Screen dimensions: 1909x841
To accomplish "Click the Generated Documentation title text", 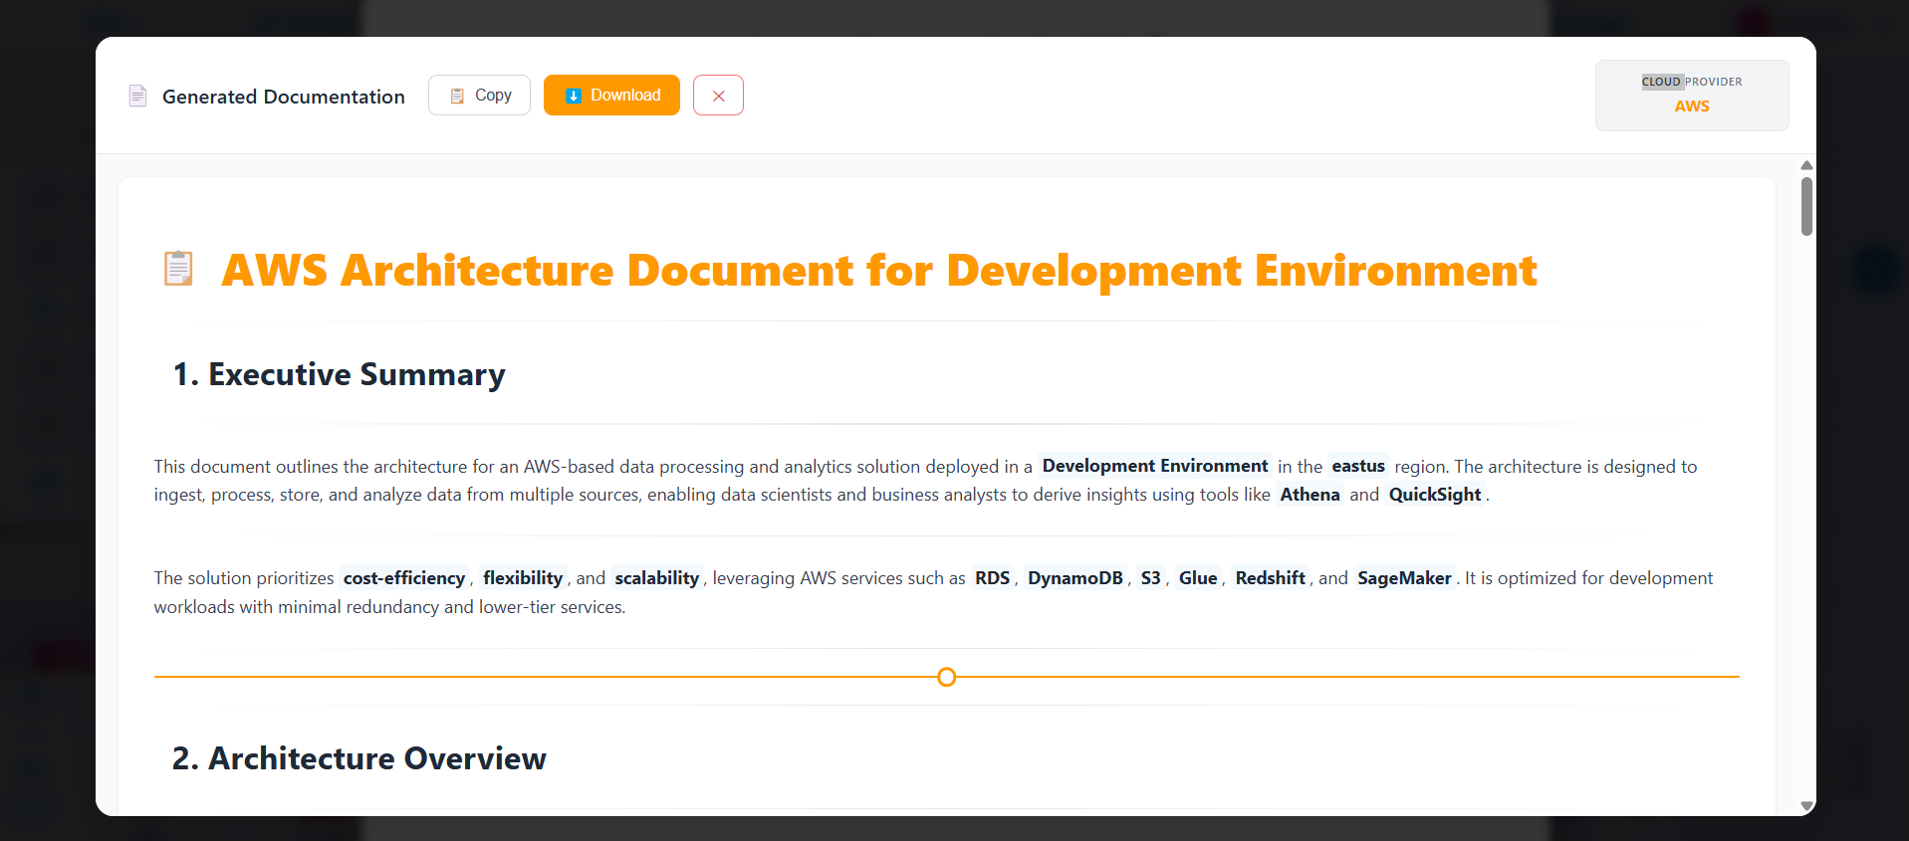I will (x=283, y=97).
